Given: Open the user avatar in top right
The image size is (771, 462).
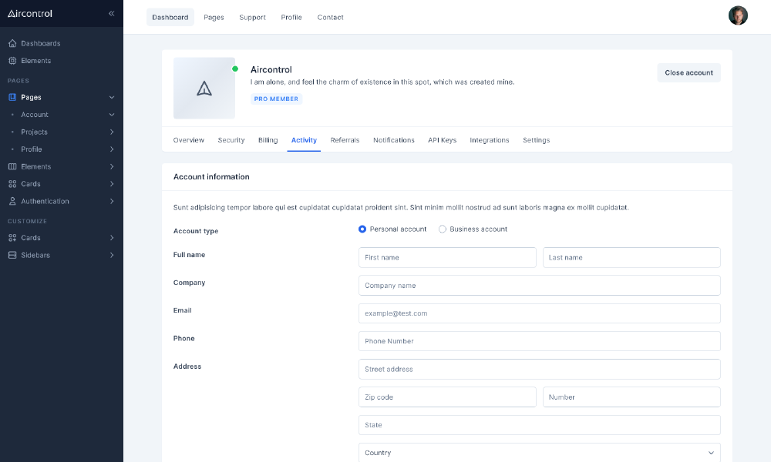Looking at the screenshot, I should tap(738, 16).
